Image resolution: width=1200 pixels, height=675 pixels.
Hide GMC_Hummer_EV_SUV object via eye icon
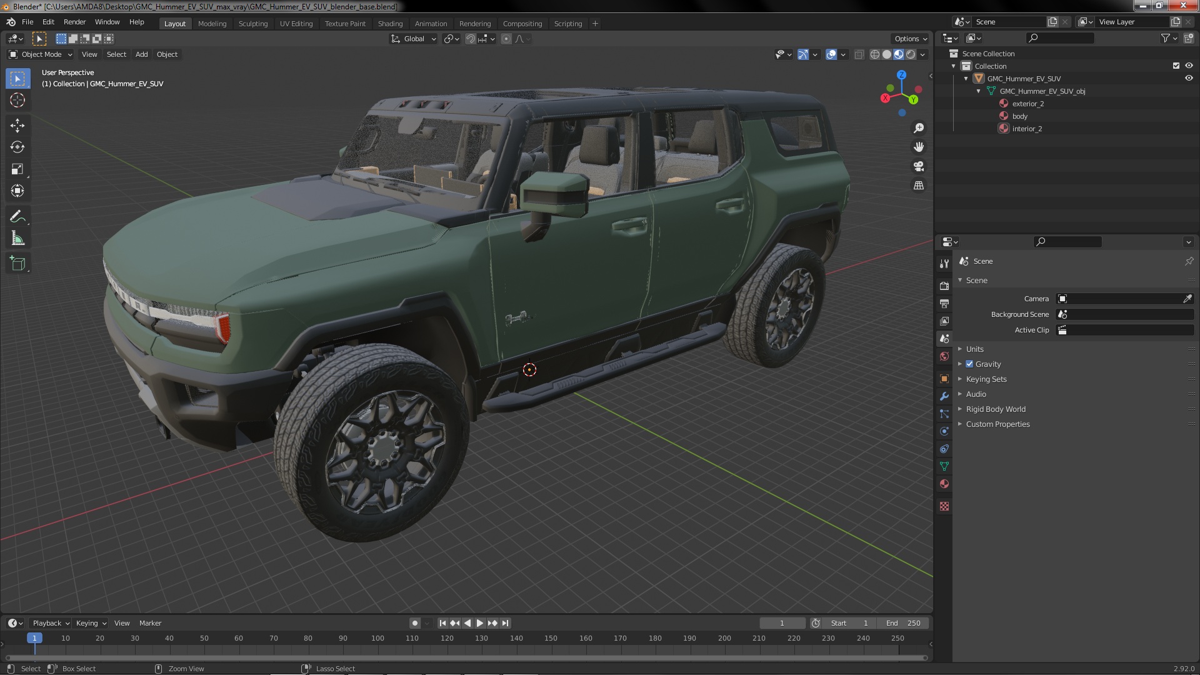[x=1189, y=78]
